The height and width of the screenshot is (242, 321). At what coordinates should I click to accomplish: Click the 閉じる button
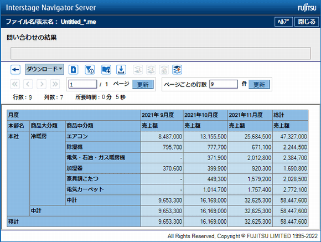pyautogui.click(x=307, y=22)
